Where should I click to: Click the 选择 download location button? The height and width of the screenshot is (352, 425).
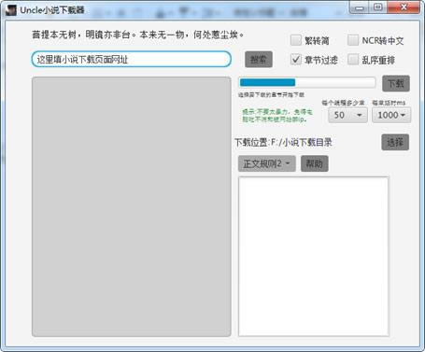point(395,142)
